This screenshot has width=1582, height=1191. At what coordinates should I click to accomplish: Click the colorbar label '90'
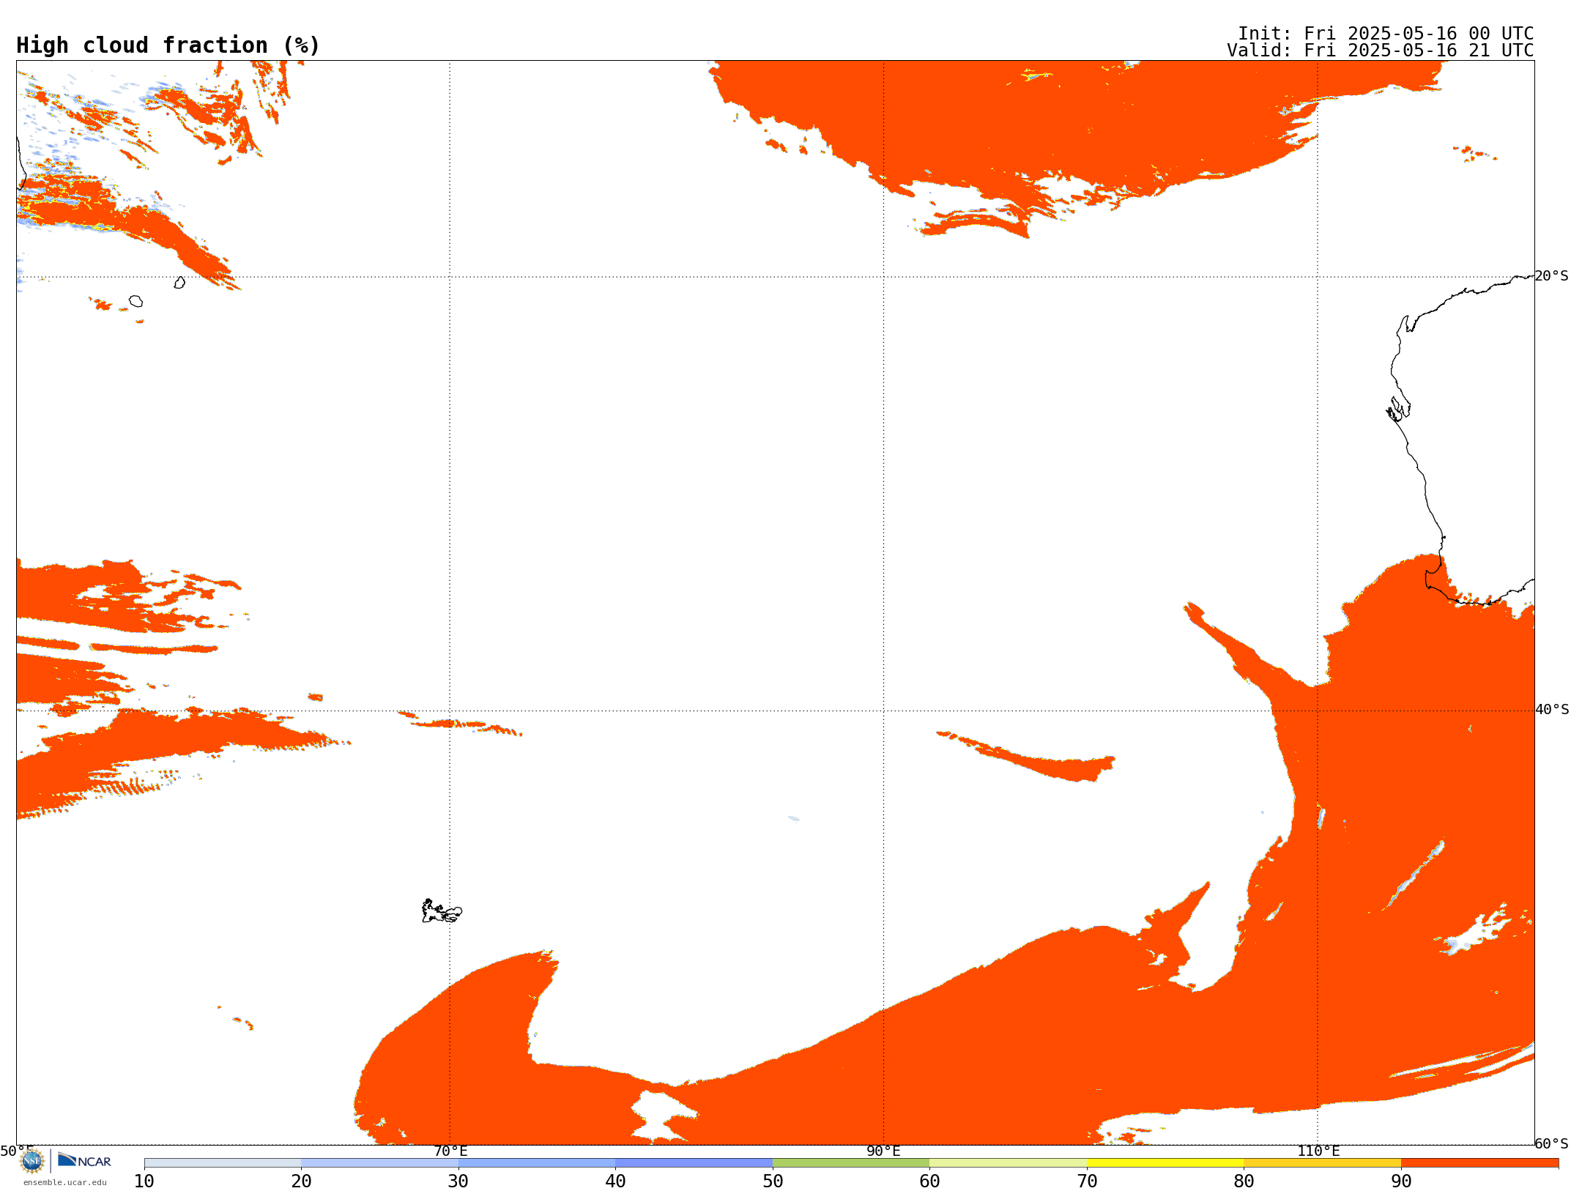tap(1401, 1181)
